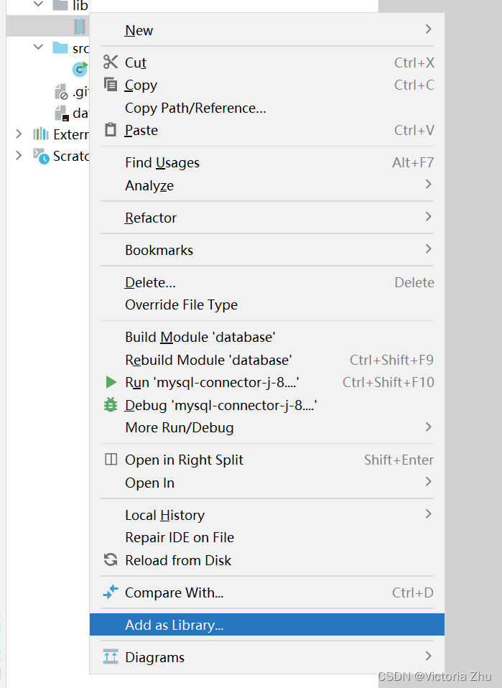Image resolution: width=502 pixels, height=688 pixels.
Task: Click the Open in Right Split icon
Action: [x=111, y=460]
